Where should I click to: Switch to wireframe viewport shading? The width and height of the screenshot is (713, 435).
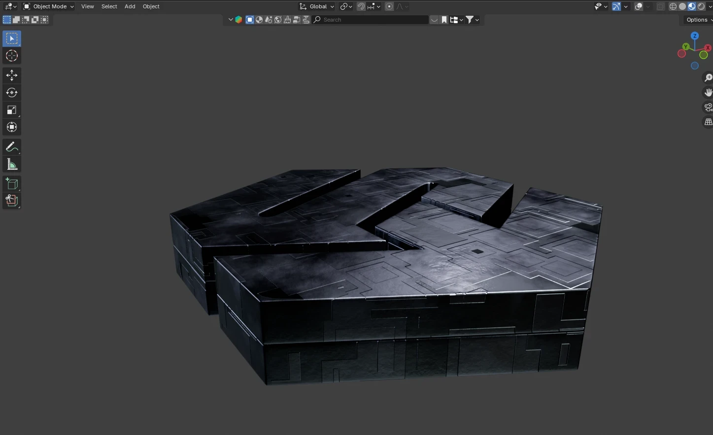point(673,6)
